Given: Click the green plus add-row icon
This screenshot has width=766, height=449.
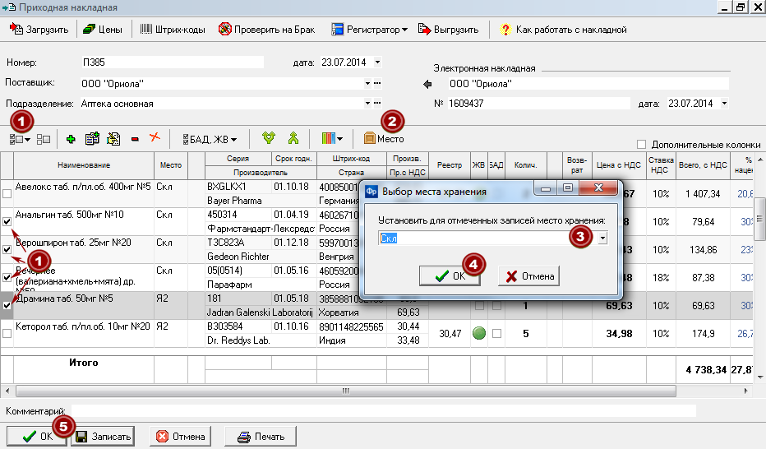Looking at the screenshot, I should coord(71,139).
